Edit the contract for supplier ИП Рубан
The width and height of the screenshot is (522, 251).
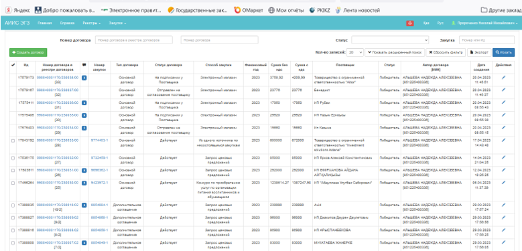click(503, 102)
